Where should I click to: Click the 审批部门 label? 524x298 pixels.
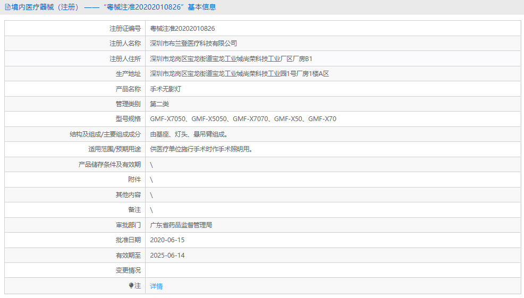click(128, 225)
